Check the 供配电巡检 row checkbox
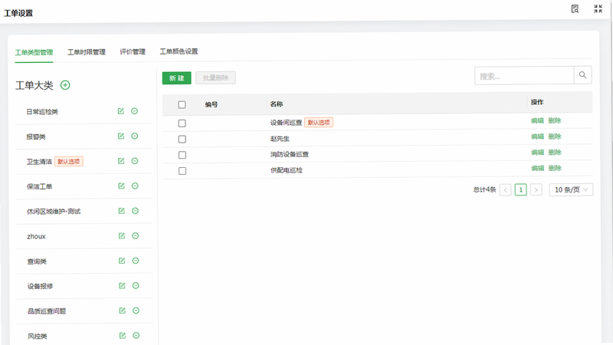This screenshot has width=613, height=345. [182, 171]
